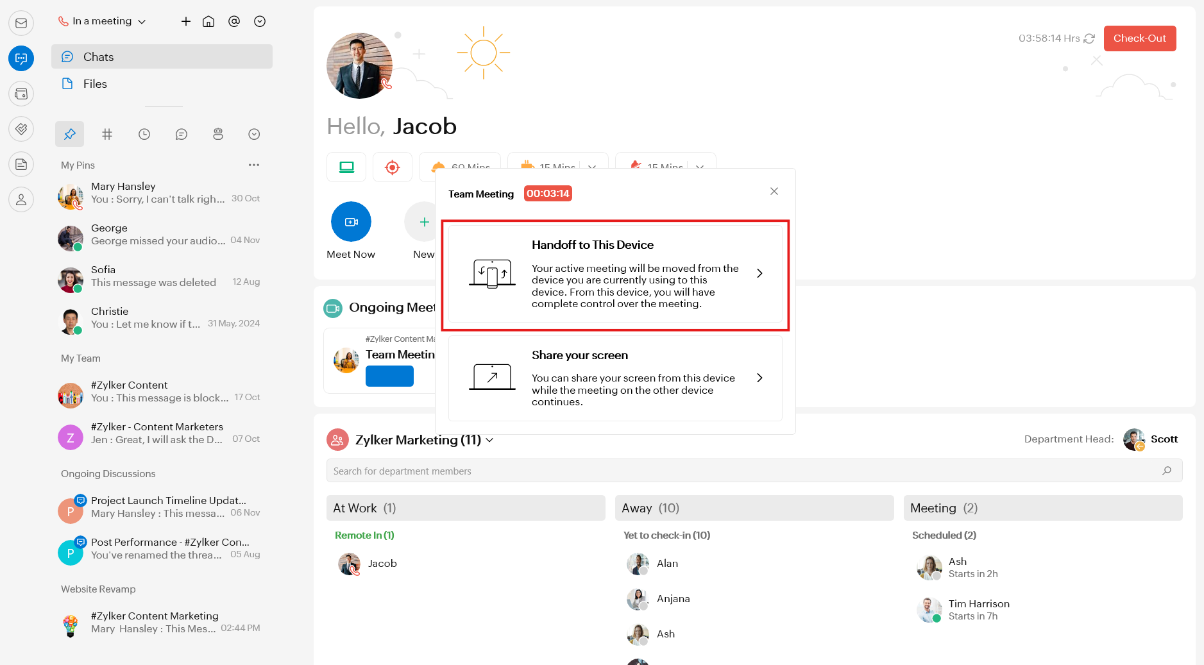Click the laptop remote-work icon button
This screenshot has height=665, width=1204.
click(346, 167)
